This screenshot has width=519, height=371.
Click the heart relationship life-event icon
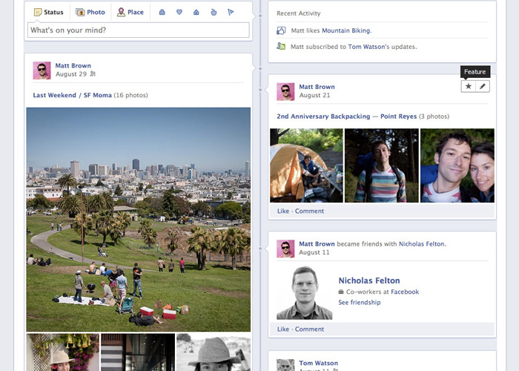(x=179, y=13)
